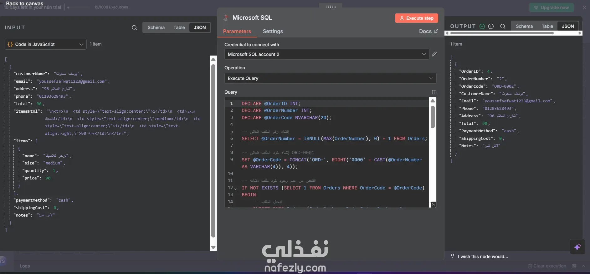Click the INPUT panel vertical scrollbar thumb

(x=213, y=151)
